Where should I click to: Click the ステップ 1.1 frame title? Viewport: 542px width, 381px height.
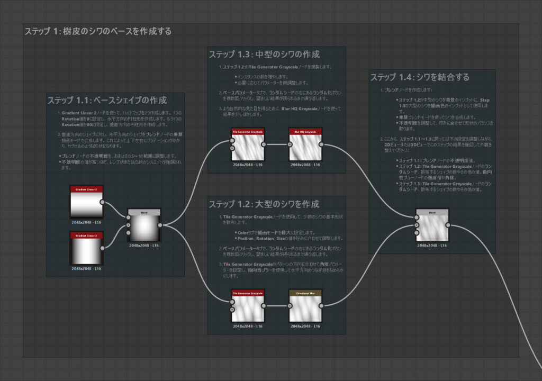[x=107, y=100]
